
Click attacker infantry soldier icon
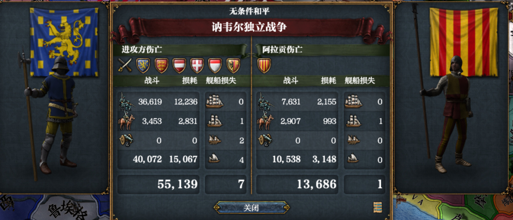[x=126, y=101]
